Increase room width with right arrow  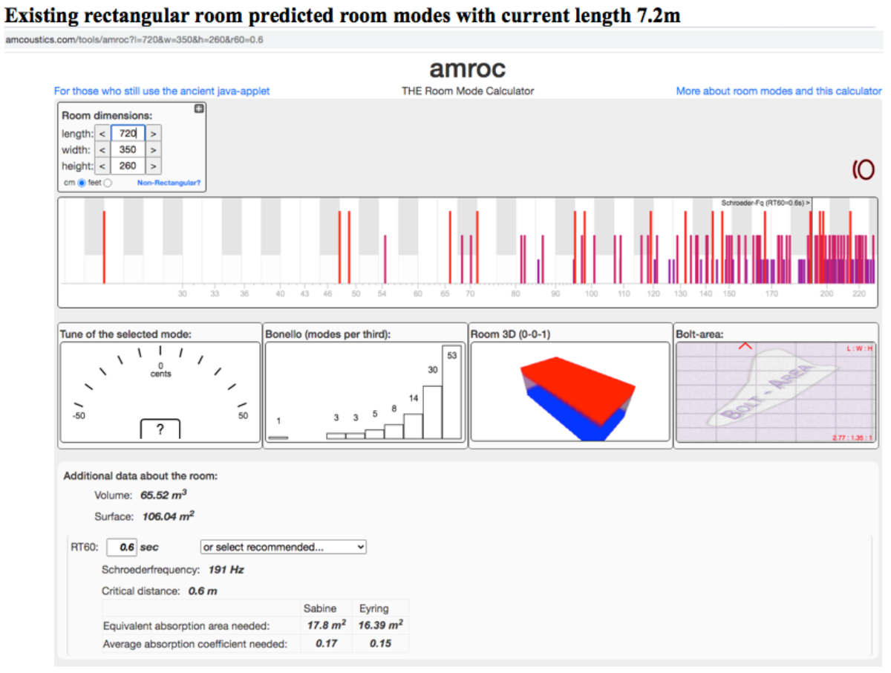click(x=153, y=150)
